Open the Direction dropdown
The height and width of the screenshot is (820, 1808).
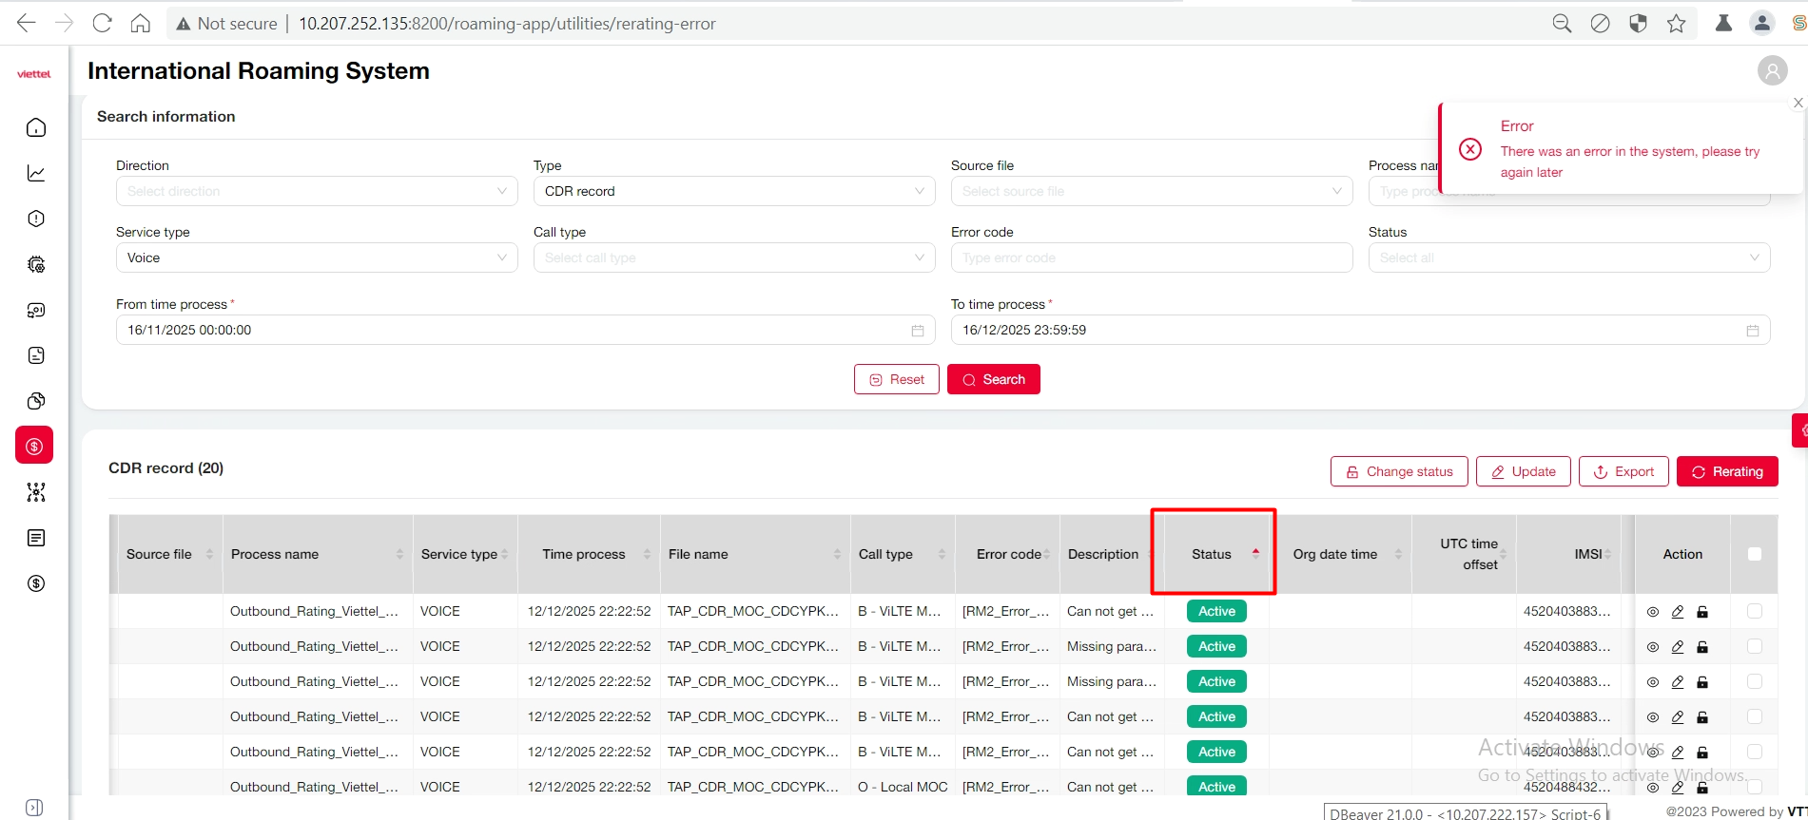[316, 191]
